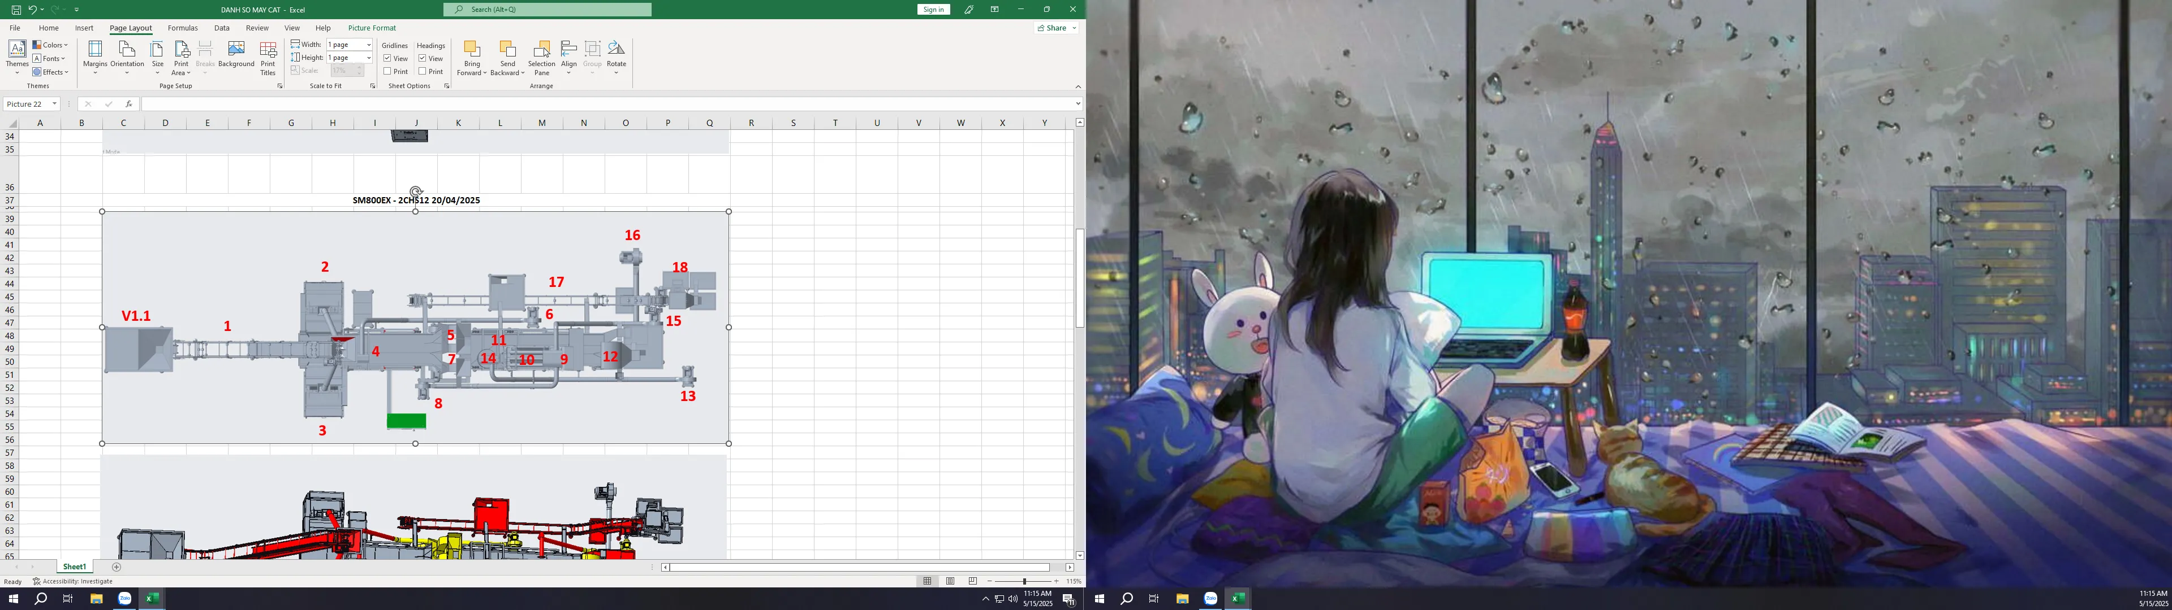Open the File menu
Image resolution: width=2172 pixels, height=610 pixels.
point(15,28)
